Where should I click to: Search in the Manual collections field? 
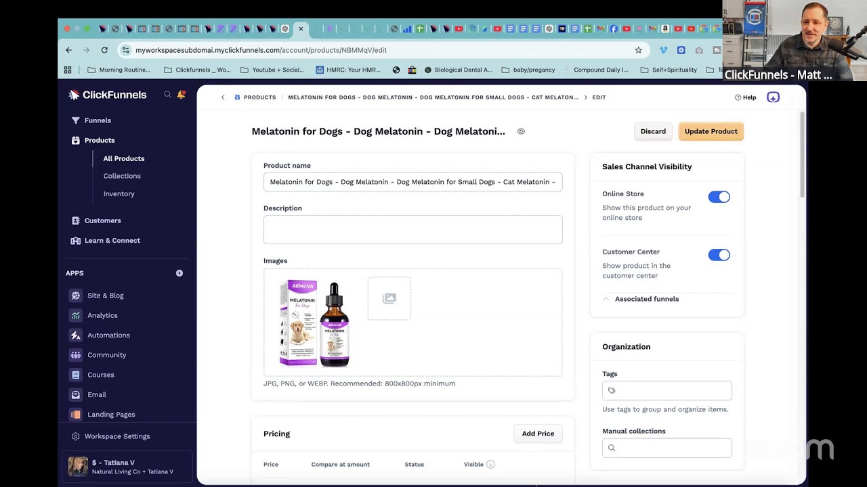[x=667, y=448]
